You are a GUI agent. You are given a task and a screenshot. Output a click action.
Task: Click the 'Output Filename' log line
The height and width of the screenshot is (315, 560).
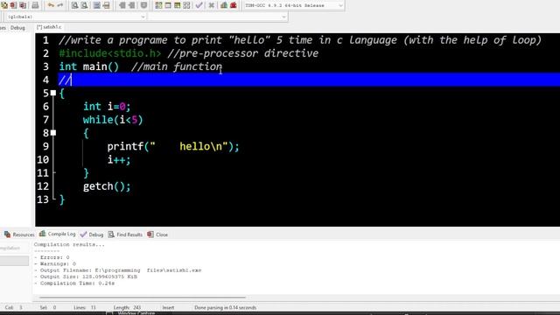click(x=118, y=270)
